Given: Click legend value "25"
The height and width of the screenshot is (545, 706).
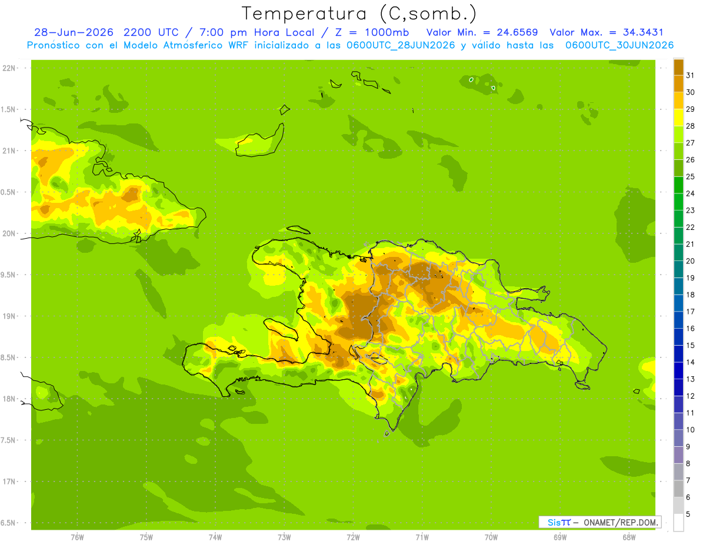Looking at the screenshot, I should (x=690, y=176).
